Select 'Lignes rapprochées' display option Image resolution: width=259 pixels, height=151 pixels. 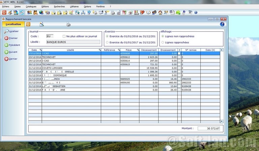[163, 43]
